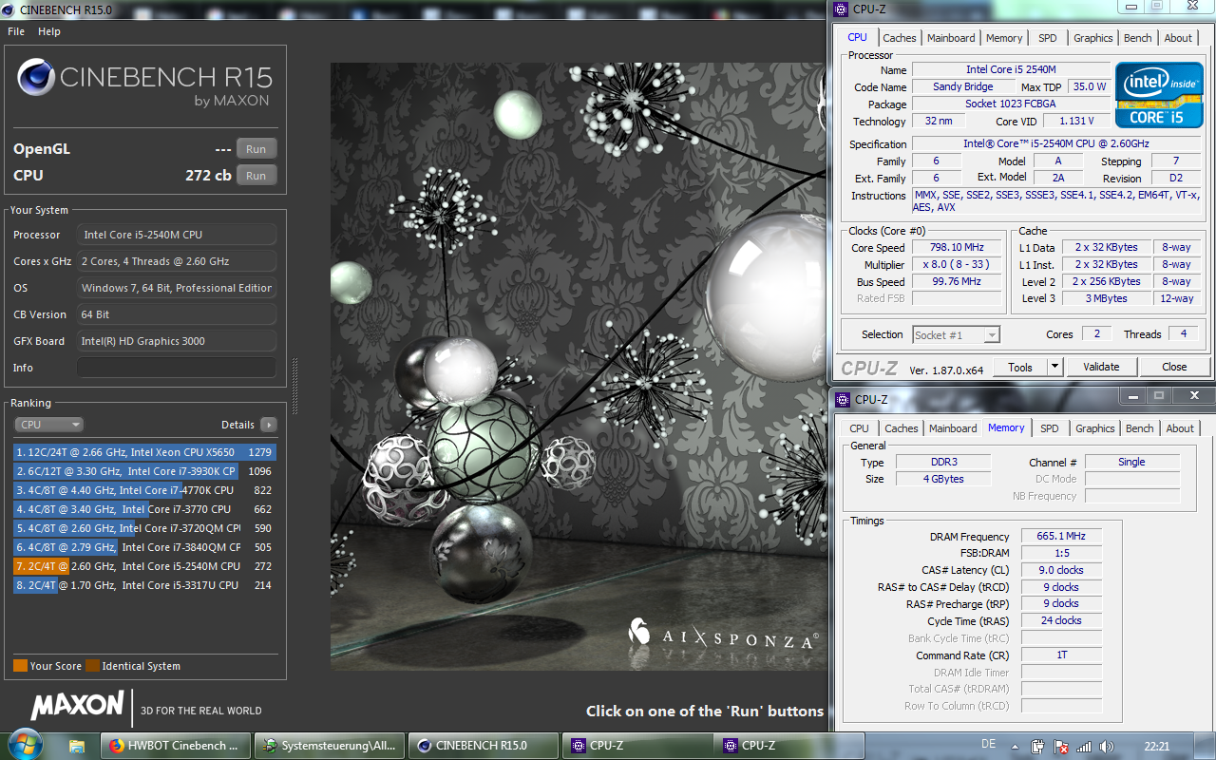Viewport: 1216px width, 760px height.
Task: Click the volume speaker tray icon
Action: [x=1106, y=746]
